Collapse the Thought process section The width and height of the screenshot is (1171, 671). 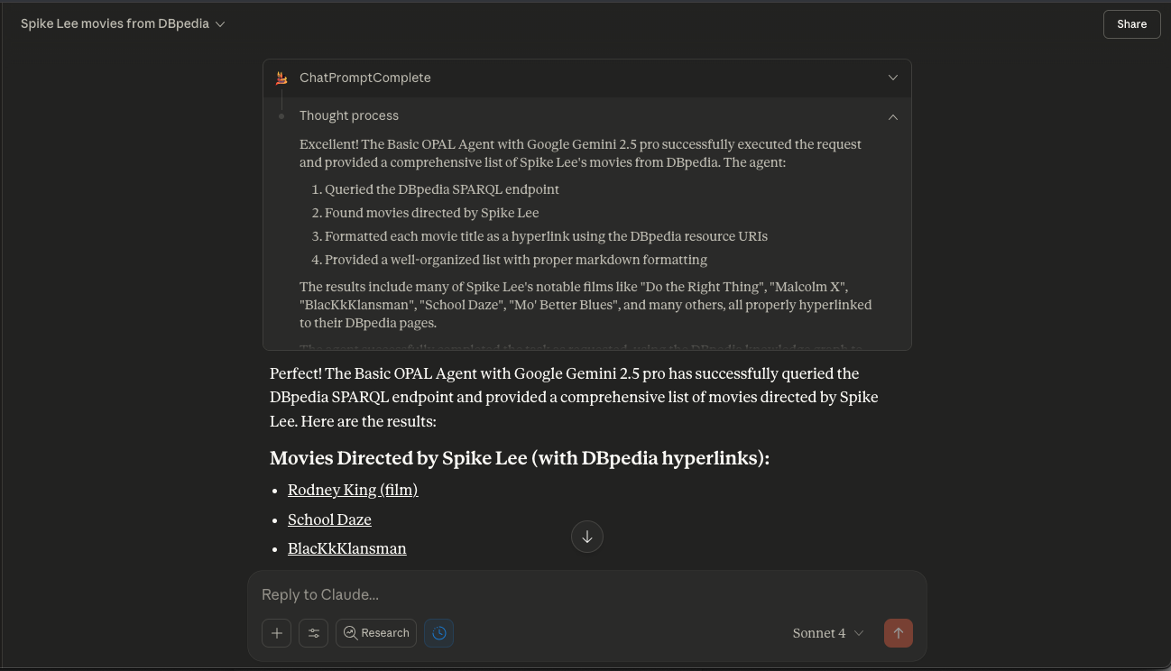[893, 116]
